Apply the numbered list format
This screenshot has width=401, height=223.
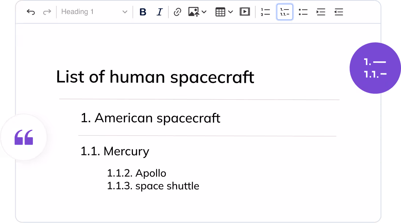(266, 12)
